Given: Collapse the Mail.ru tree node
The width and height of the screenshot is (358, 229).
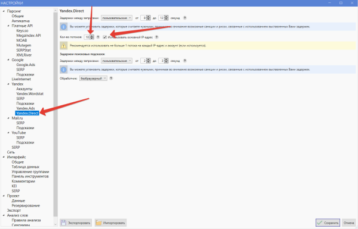Looking at the screenshot, I should pos(8,118).
